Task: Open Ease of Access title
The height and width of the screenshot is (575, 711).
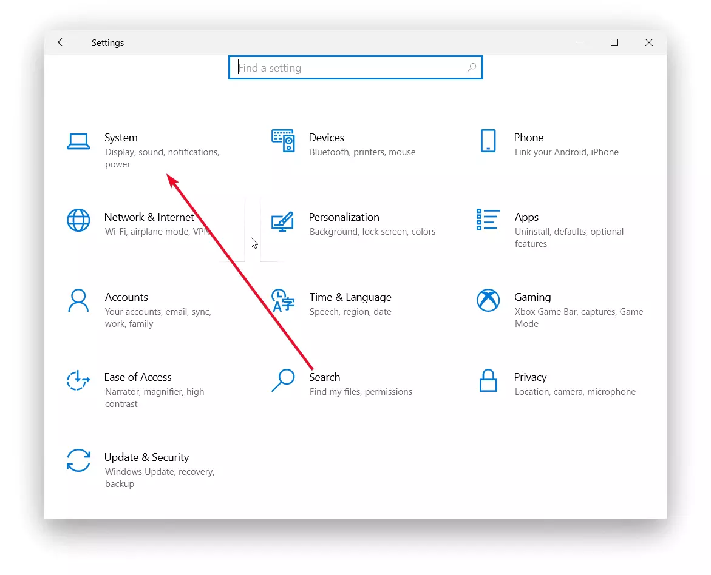Action: (138, 377)
